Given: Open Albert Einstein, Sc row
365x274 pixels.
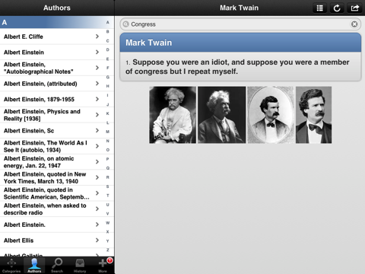Looking at the screenshot, I should coord(52,131).
